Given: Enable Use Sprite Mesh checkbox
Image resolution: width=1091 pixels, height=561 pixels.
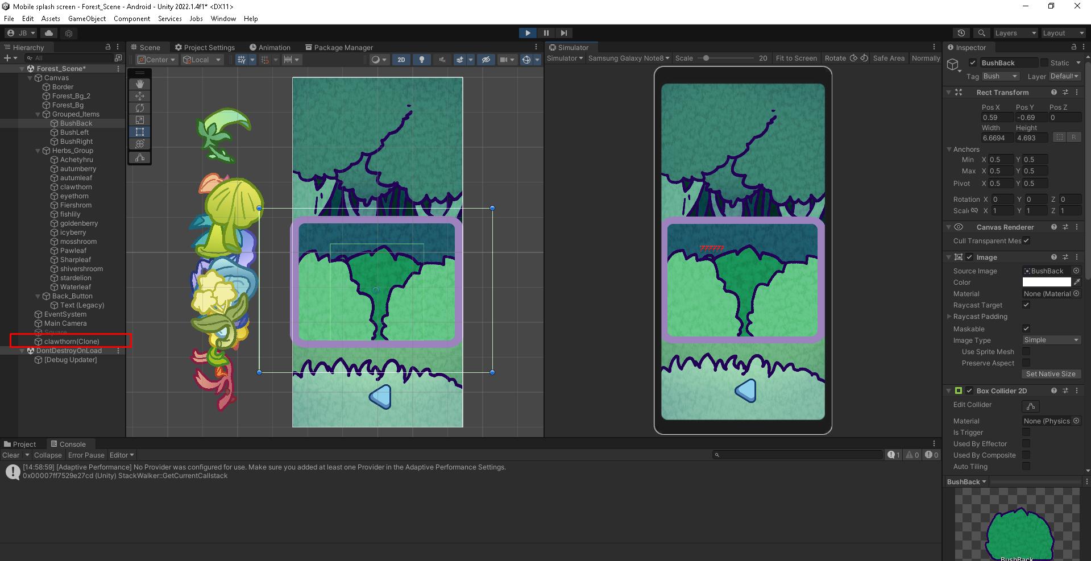Looking at the screenshot, I should pyautogui.click(x=1026, y=352).
